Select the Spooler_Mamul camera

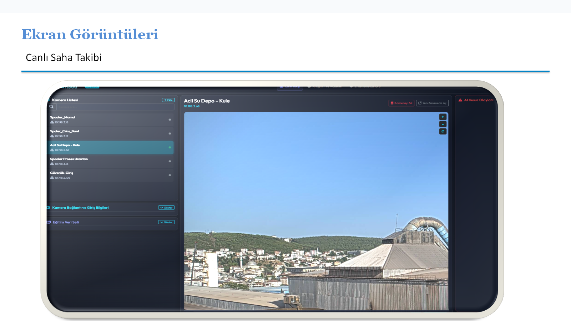tap(110, 119)
